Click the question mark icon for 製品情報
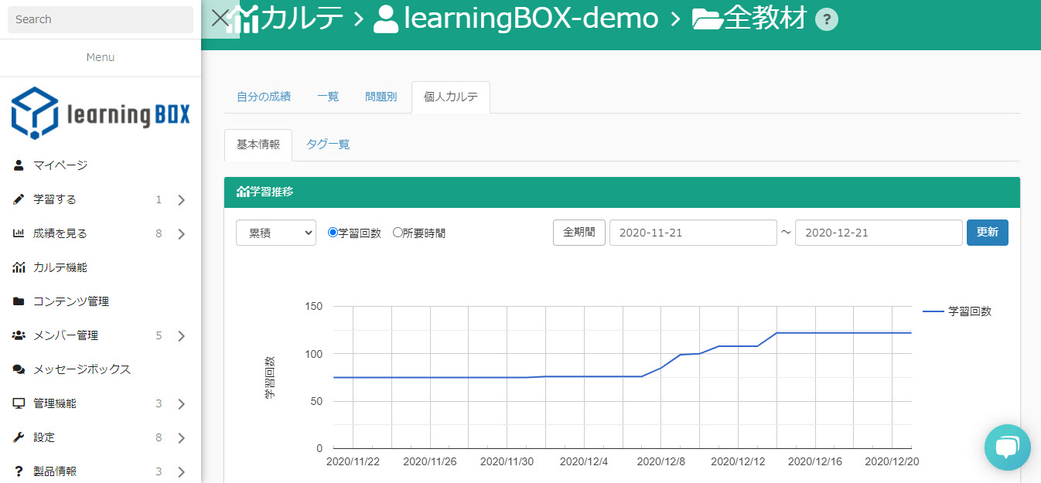Image resolution: width=1041 pixels, height=483 pixels. pyautogui.click(x=19, y=471)
